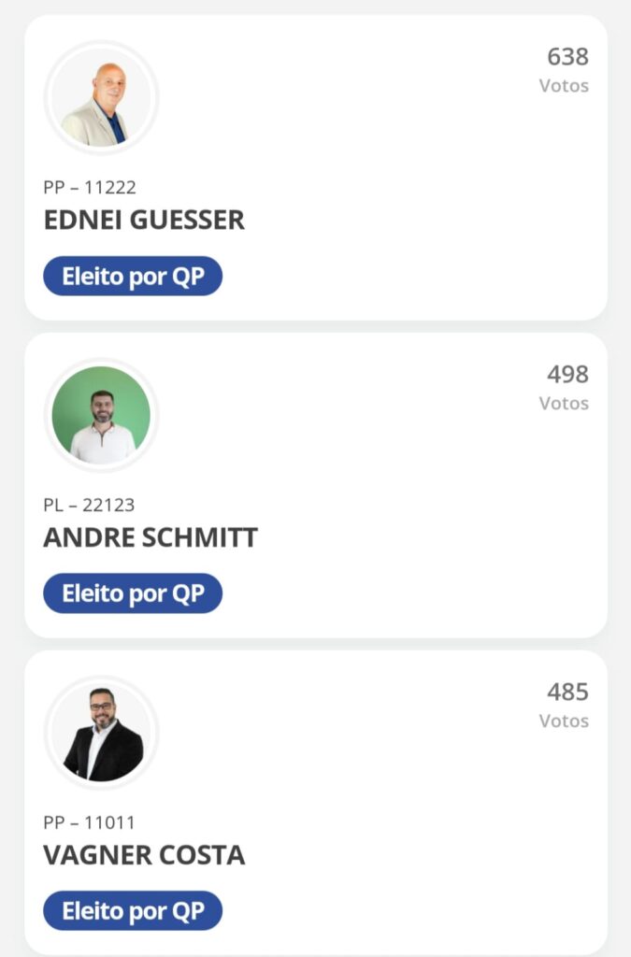Select the ANDRE SCHMITT name heading
Screen dimensions: 631x957
[151, 537]
